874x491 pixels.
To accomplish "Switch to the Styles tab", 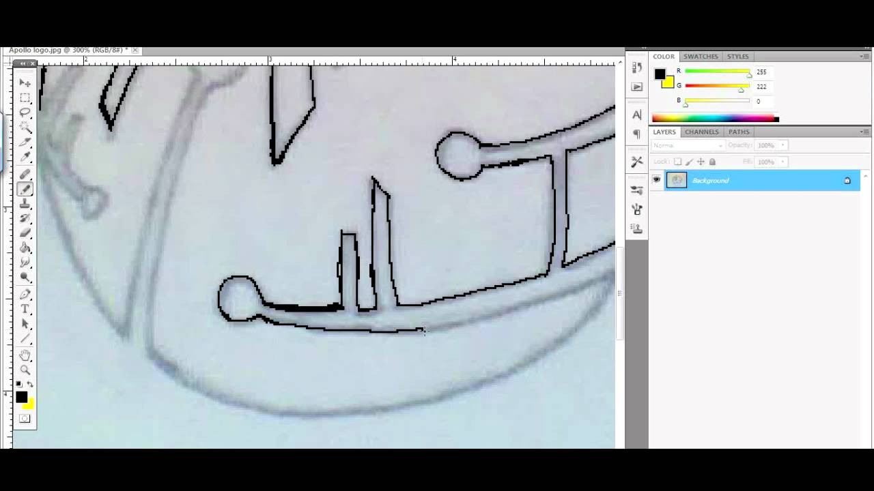I will (x=737, y=57).
